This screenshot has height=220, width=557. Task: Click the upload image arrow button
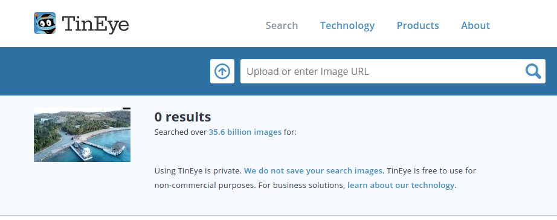pyautogui.click(x=222, y=71)
